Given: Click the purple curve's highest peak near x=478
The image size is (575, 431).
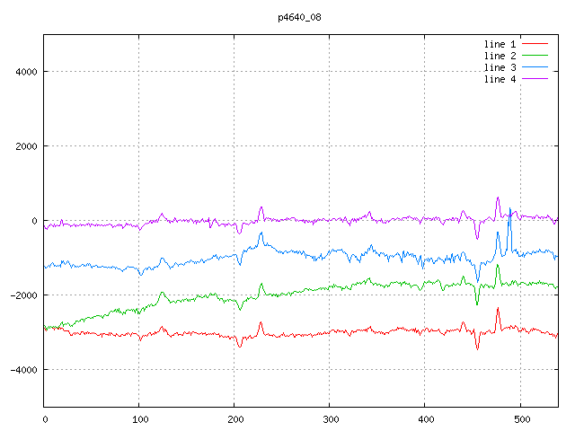Looking at the screenshot, I should click(x=498, y=198).
